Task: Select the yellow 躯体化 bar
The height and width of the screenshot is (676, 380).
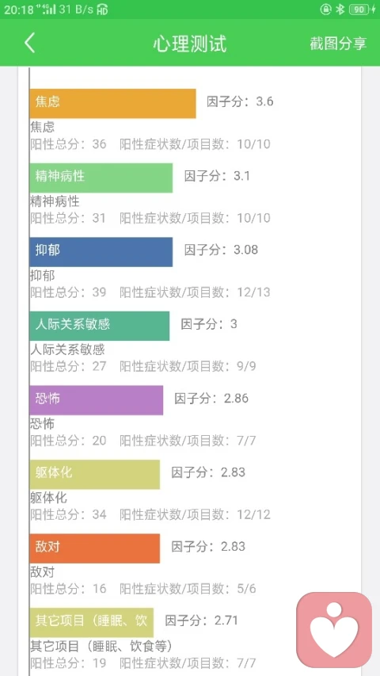Action: pyautogui.click(x=94, y=474)
